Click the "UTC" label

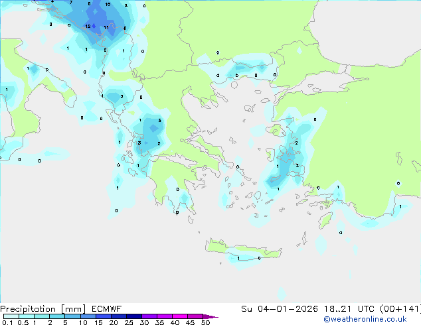click(366, 309)
